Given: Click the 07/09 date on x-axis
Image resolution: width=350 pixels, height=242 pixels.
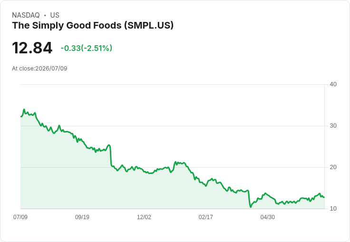Looking at the screenshot, I should tap(20, 217).
